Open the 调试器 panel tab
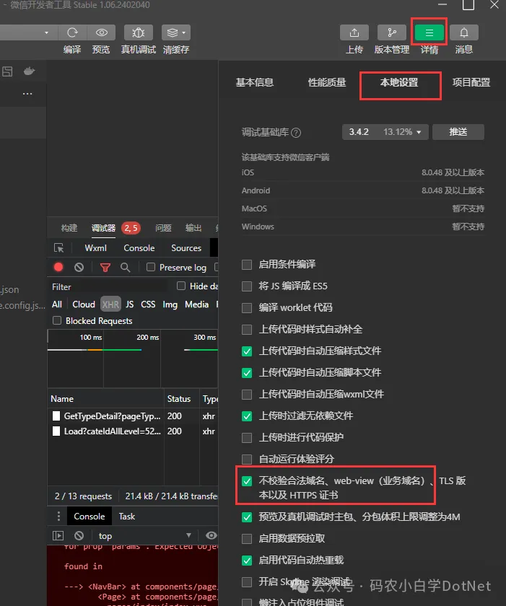The image size is (506, 606). coord(103,228)
